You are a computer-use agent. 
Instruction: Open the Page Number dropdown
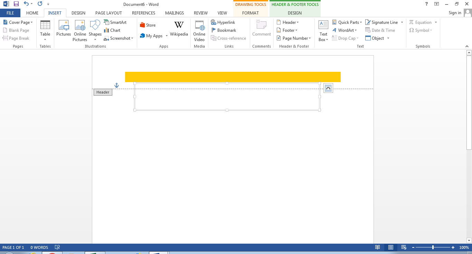click(294, 38)
